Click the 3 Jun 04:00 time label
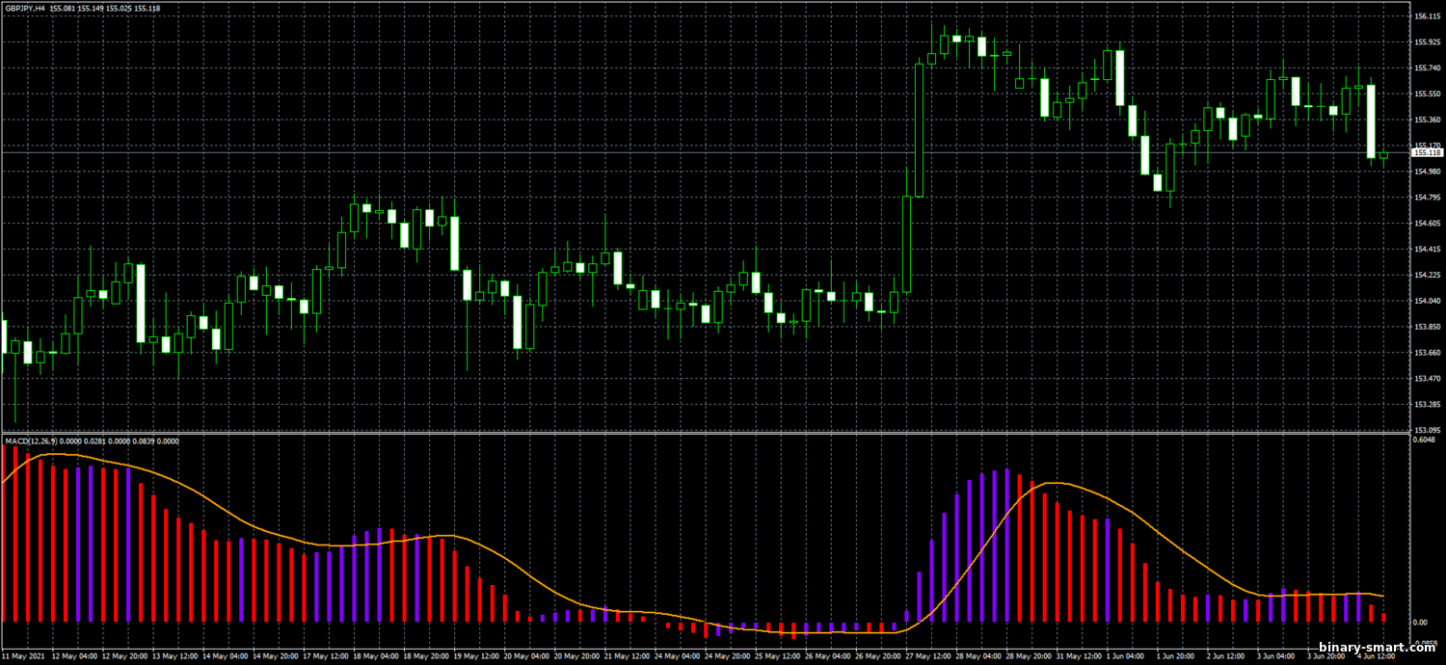The height and width of the screenshot is (665, 1446). coord(1274,656)
